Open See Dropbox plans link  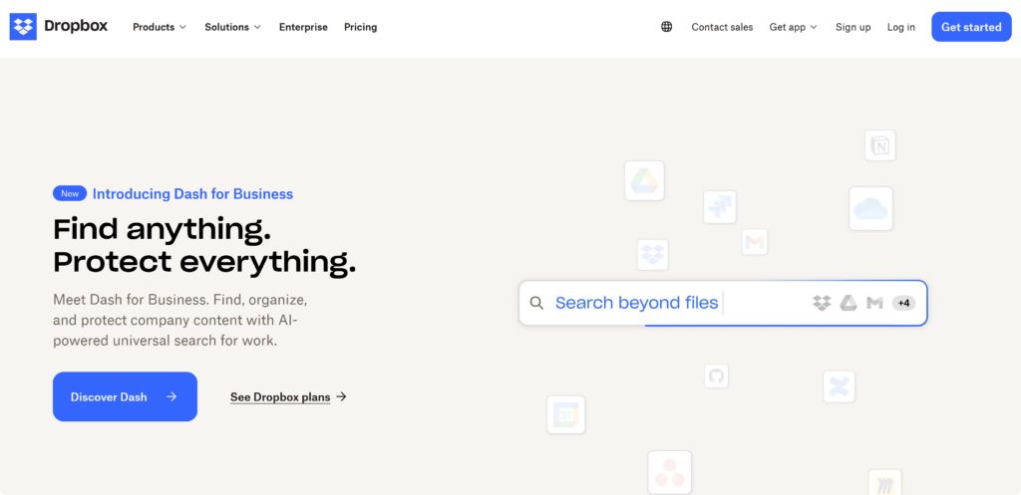[280, 396]
